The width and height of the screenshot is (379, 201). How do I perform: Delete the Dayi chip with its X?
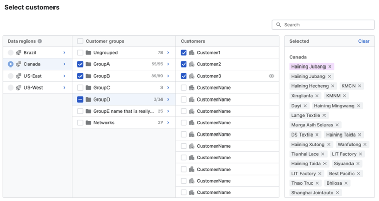[305, 106]
